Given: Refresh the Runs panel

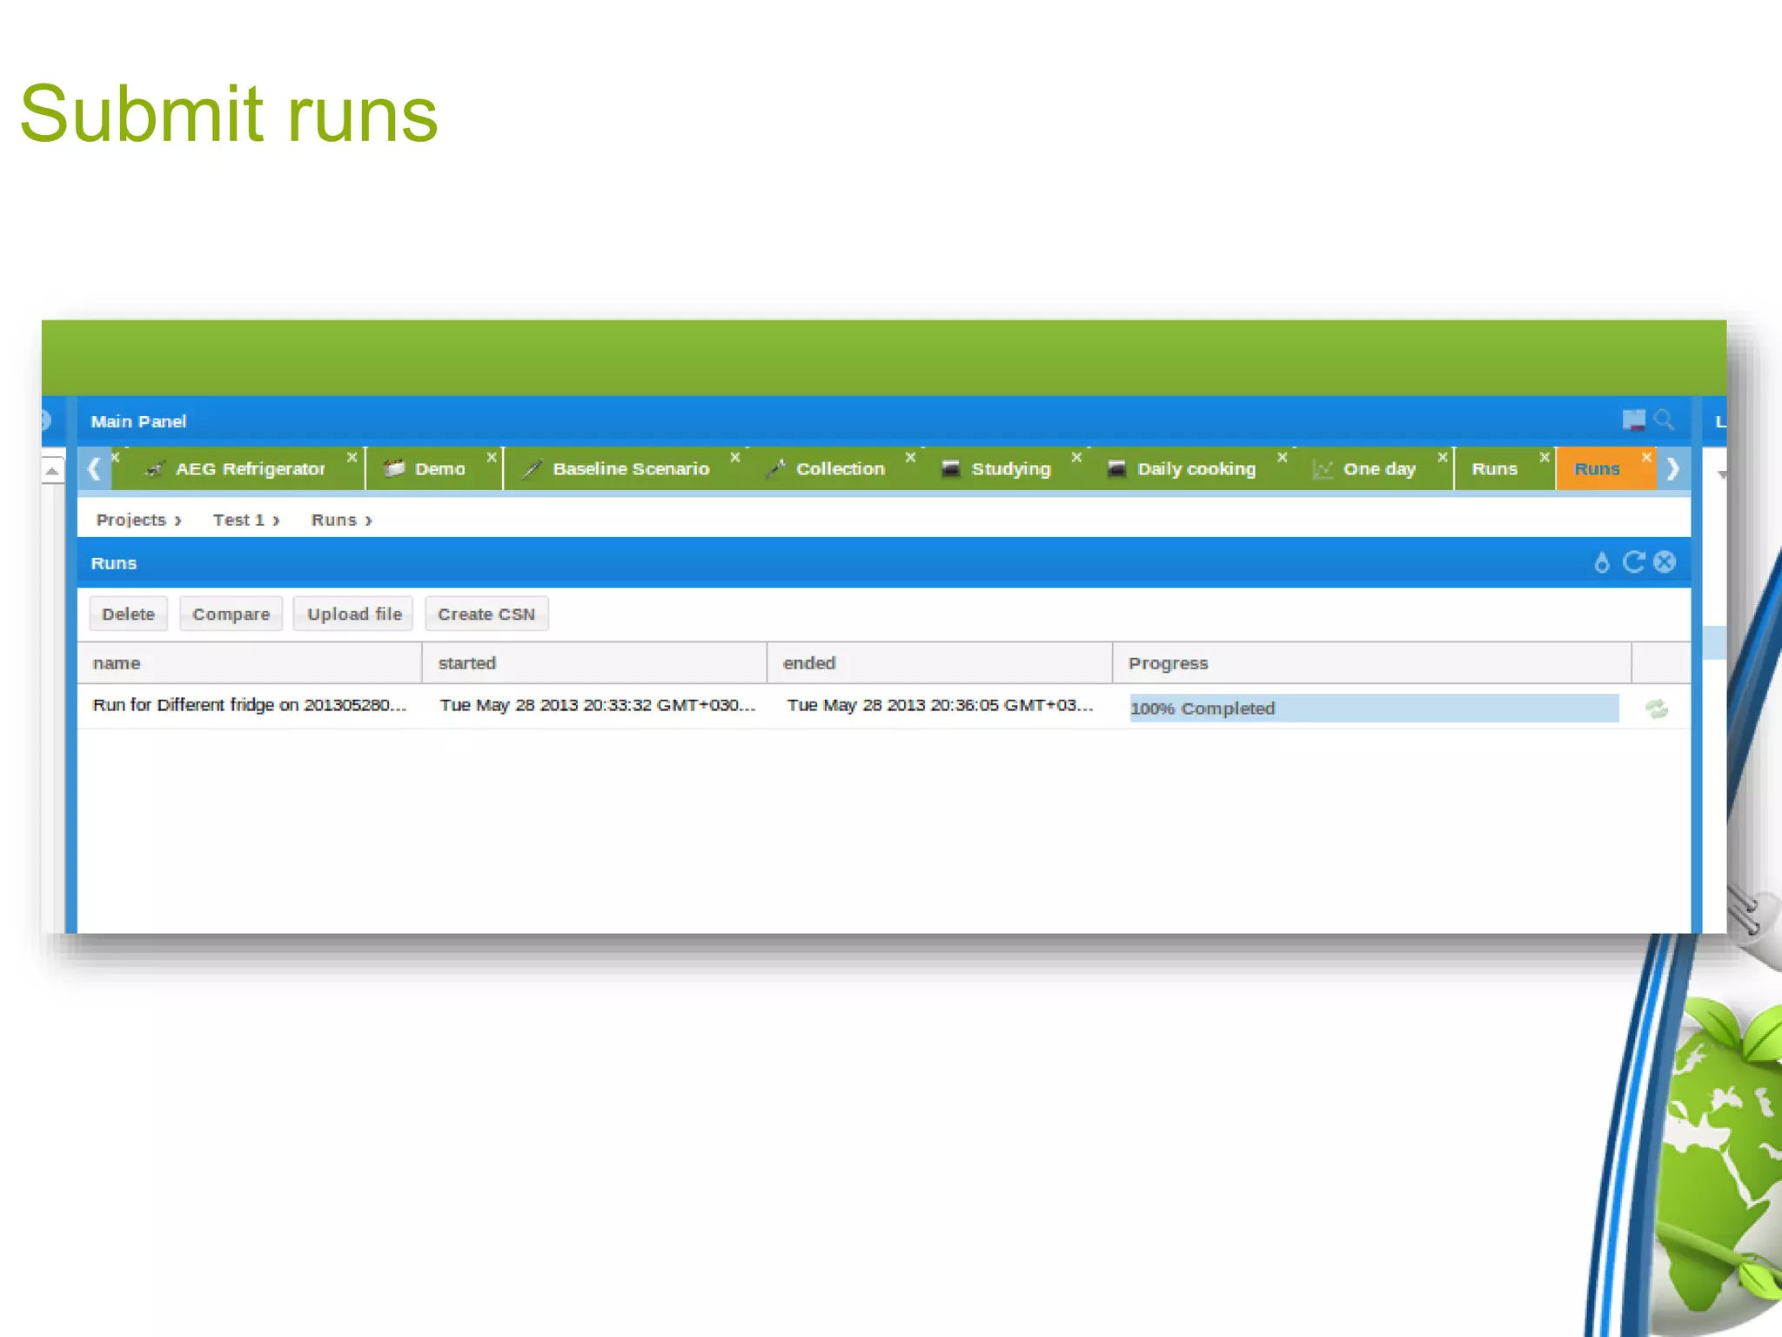Looking at the screenshot, I should pos(1634,562).
